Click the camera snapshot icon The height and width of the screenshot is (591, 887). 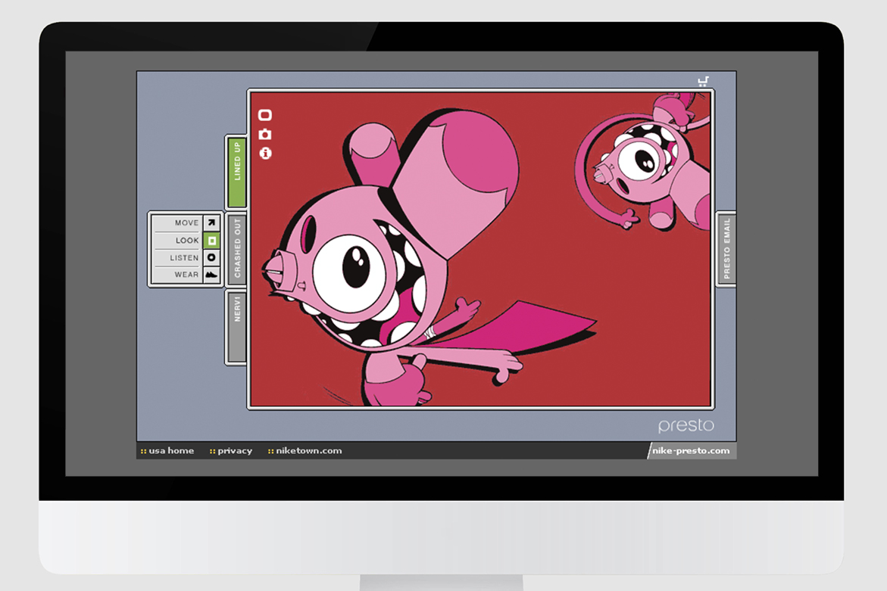coord(265,135)
